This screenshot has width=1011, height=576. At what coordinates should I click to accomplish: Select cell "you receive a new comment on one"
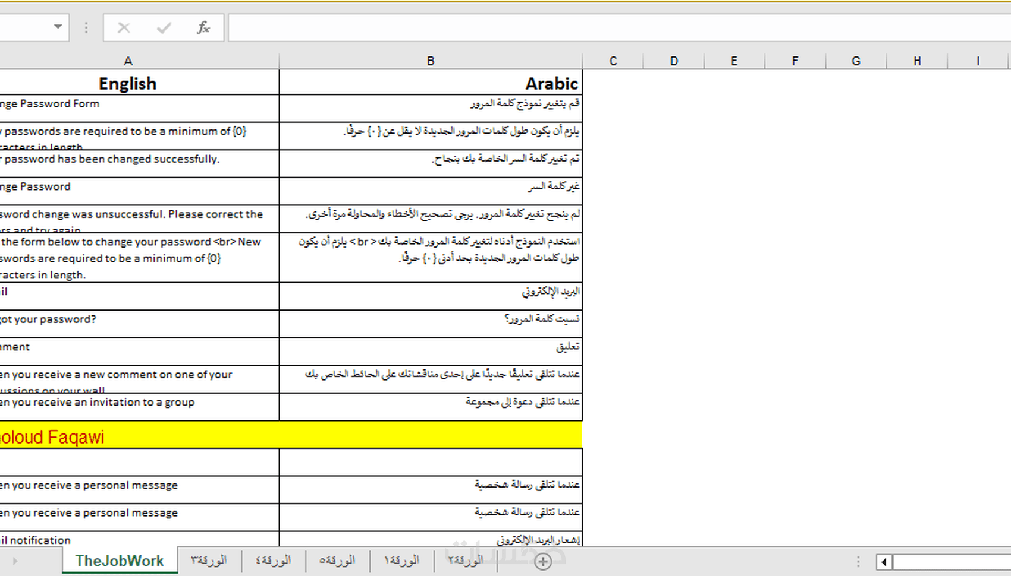coord(139,379)
